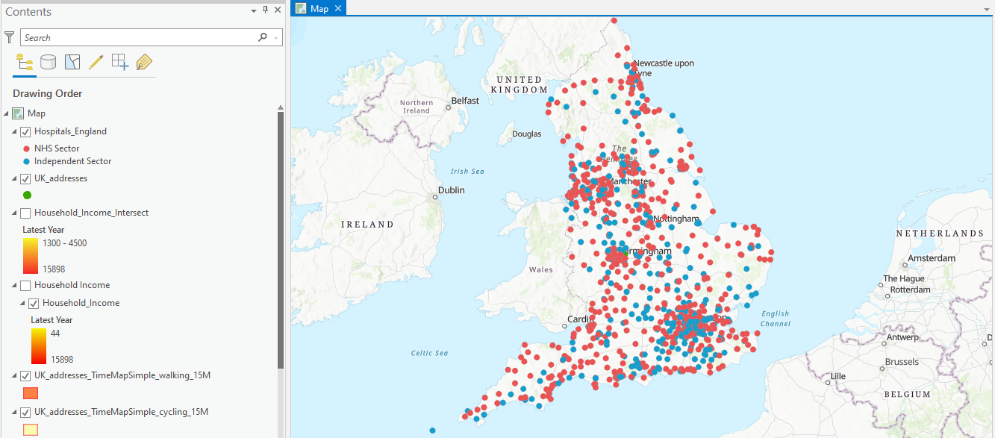
Task: Click the Contents pane vertical scrollbar
Action: [281, 240]
